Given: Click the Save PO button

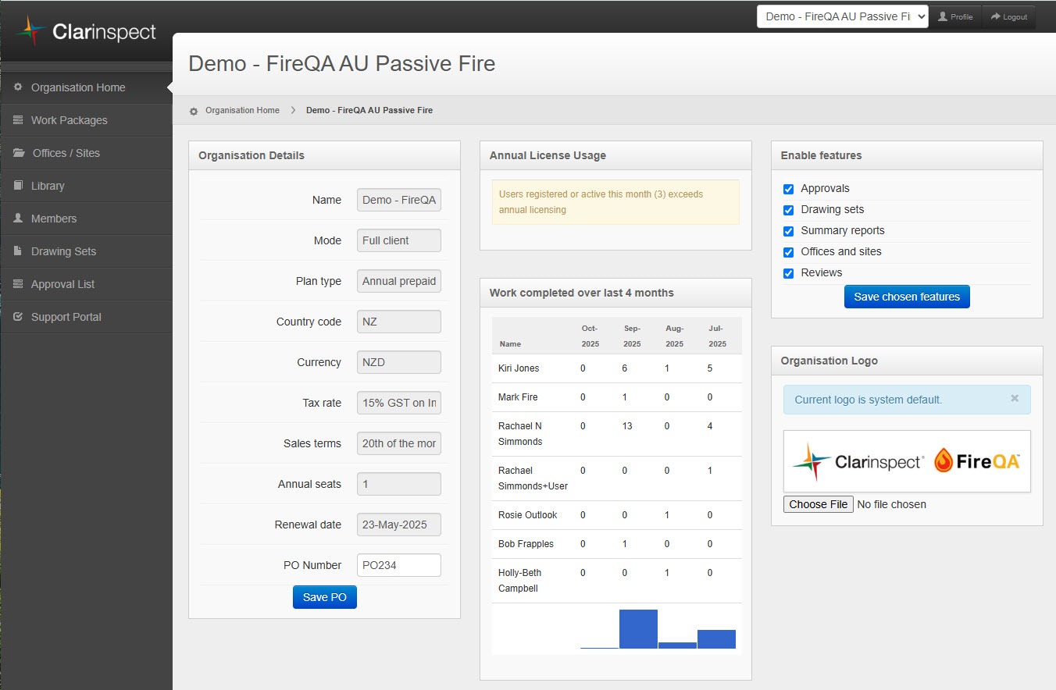Looking at the screenshot, I should tap(324, 597).
